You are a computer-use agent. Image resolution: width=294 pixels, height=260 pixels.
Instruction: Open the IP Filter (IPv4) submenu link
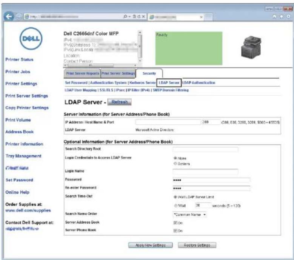pyautogui.click(x=139, y=90)
